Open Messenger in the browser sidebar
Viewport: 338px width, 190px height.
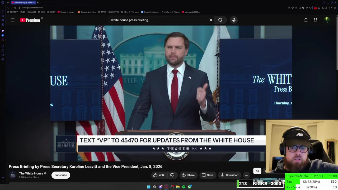(3, 35)
